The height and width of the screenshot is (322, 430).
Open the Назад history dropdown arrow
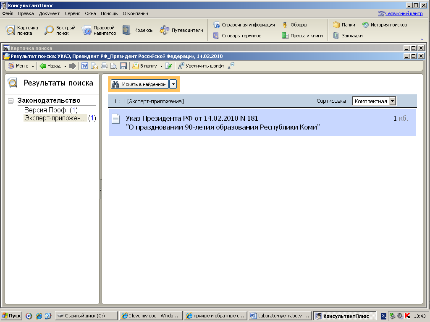pos(65,66)
